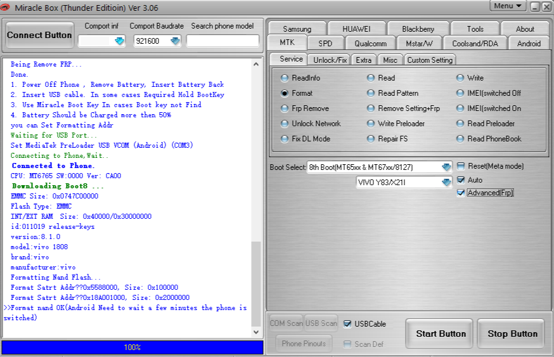This screenshot has width=554, height=357.
Task: Click the 'Formatting Nand Flash...' log line
Action: (56, 277)
